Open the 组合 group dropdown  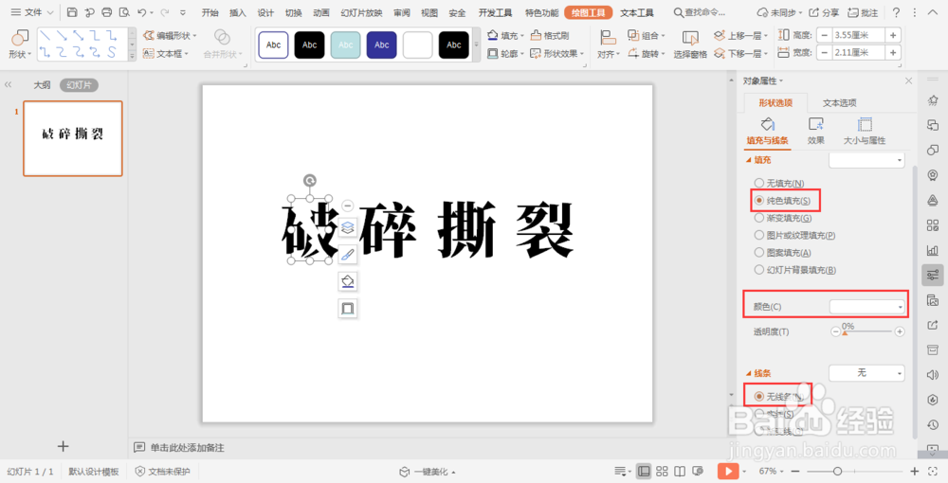point(647,36)
